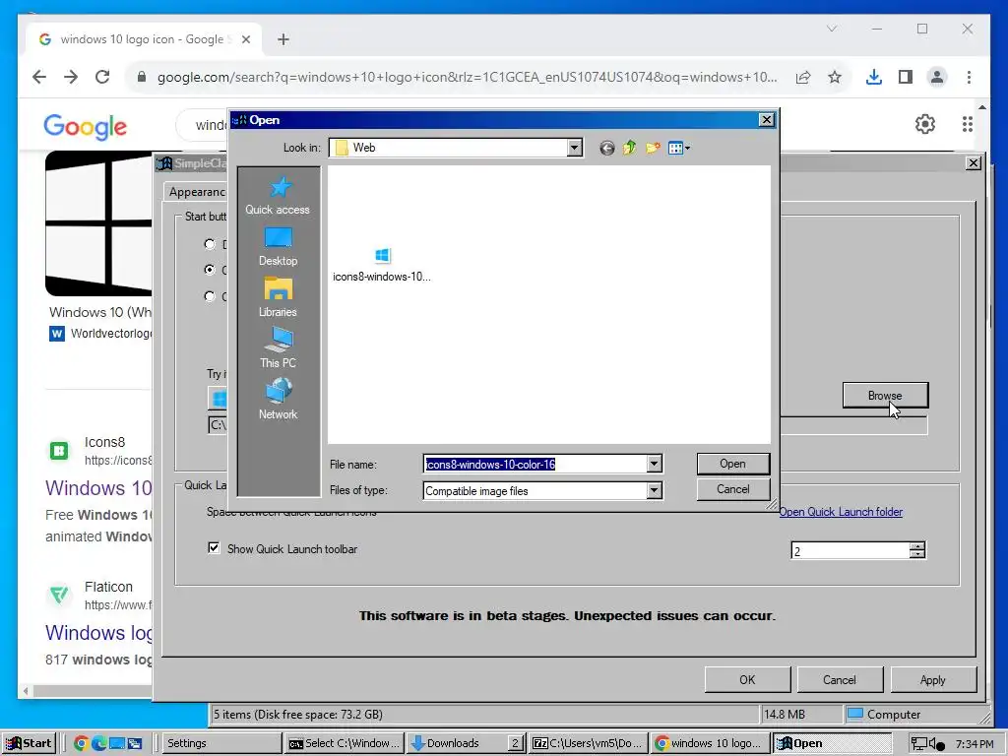Apply the SimpleClassicTheme settings

pyautogui.click(x=933, y=679)
